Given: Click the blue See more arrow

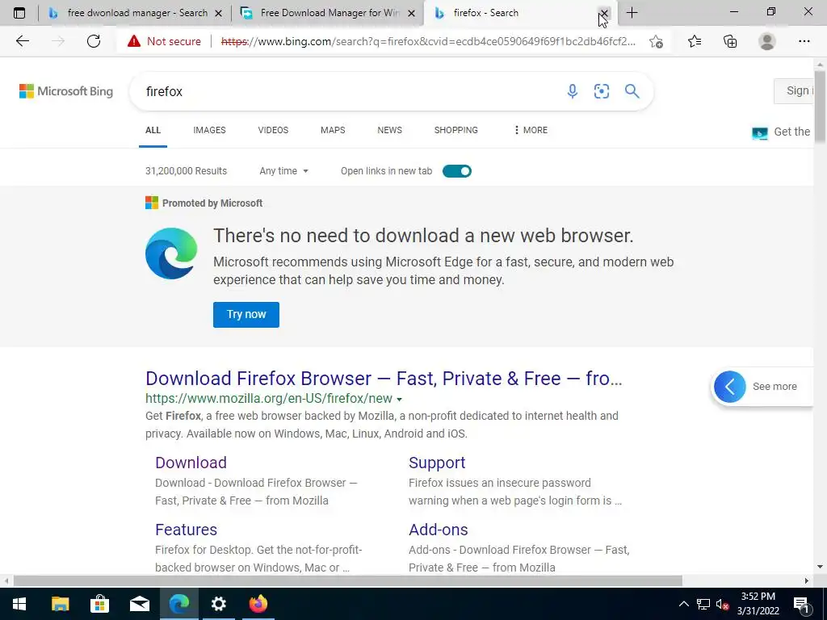Looking at the screenshot, I should coord(729,387).
